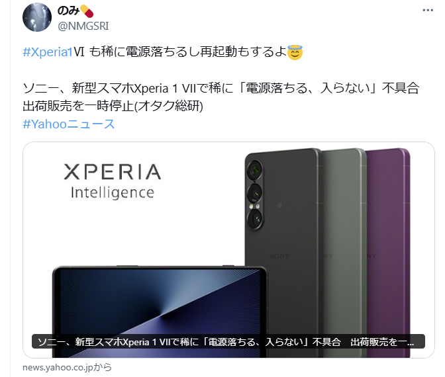The width and height of the screenshot is (445, 377).
Task: Open the のみ display name profile link
Action: [x=68, y=11]
